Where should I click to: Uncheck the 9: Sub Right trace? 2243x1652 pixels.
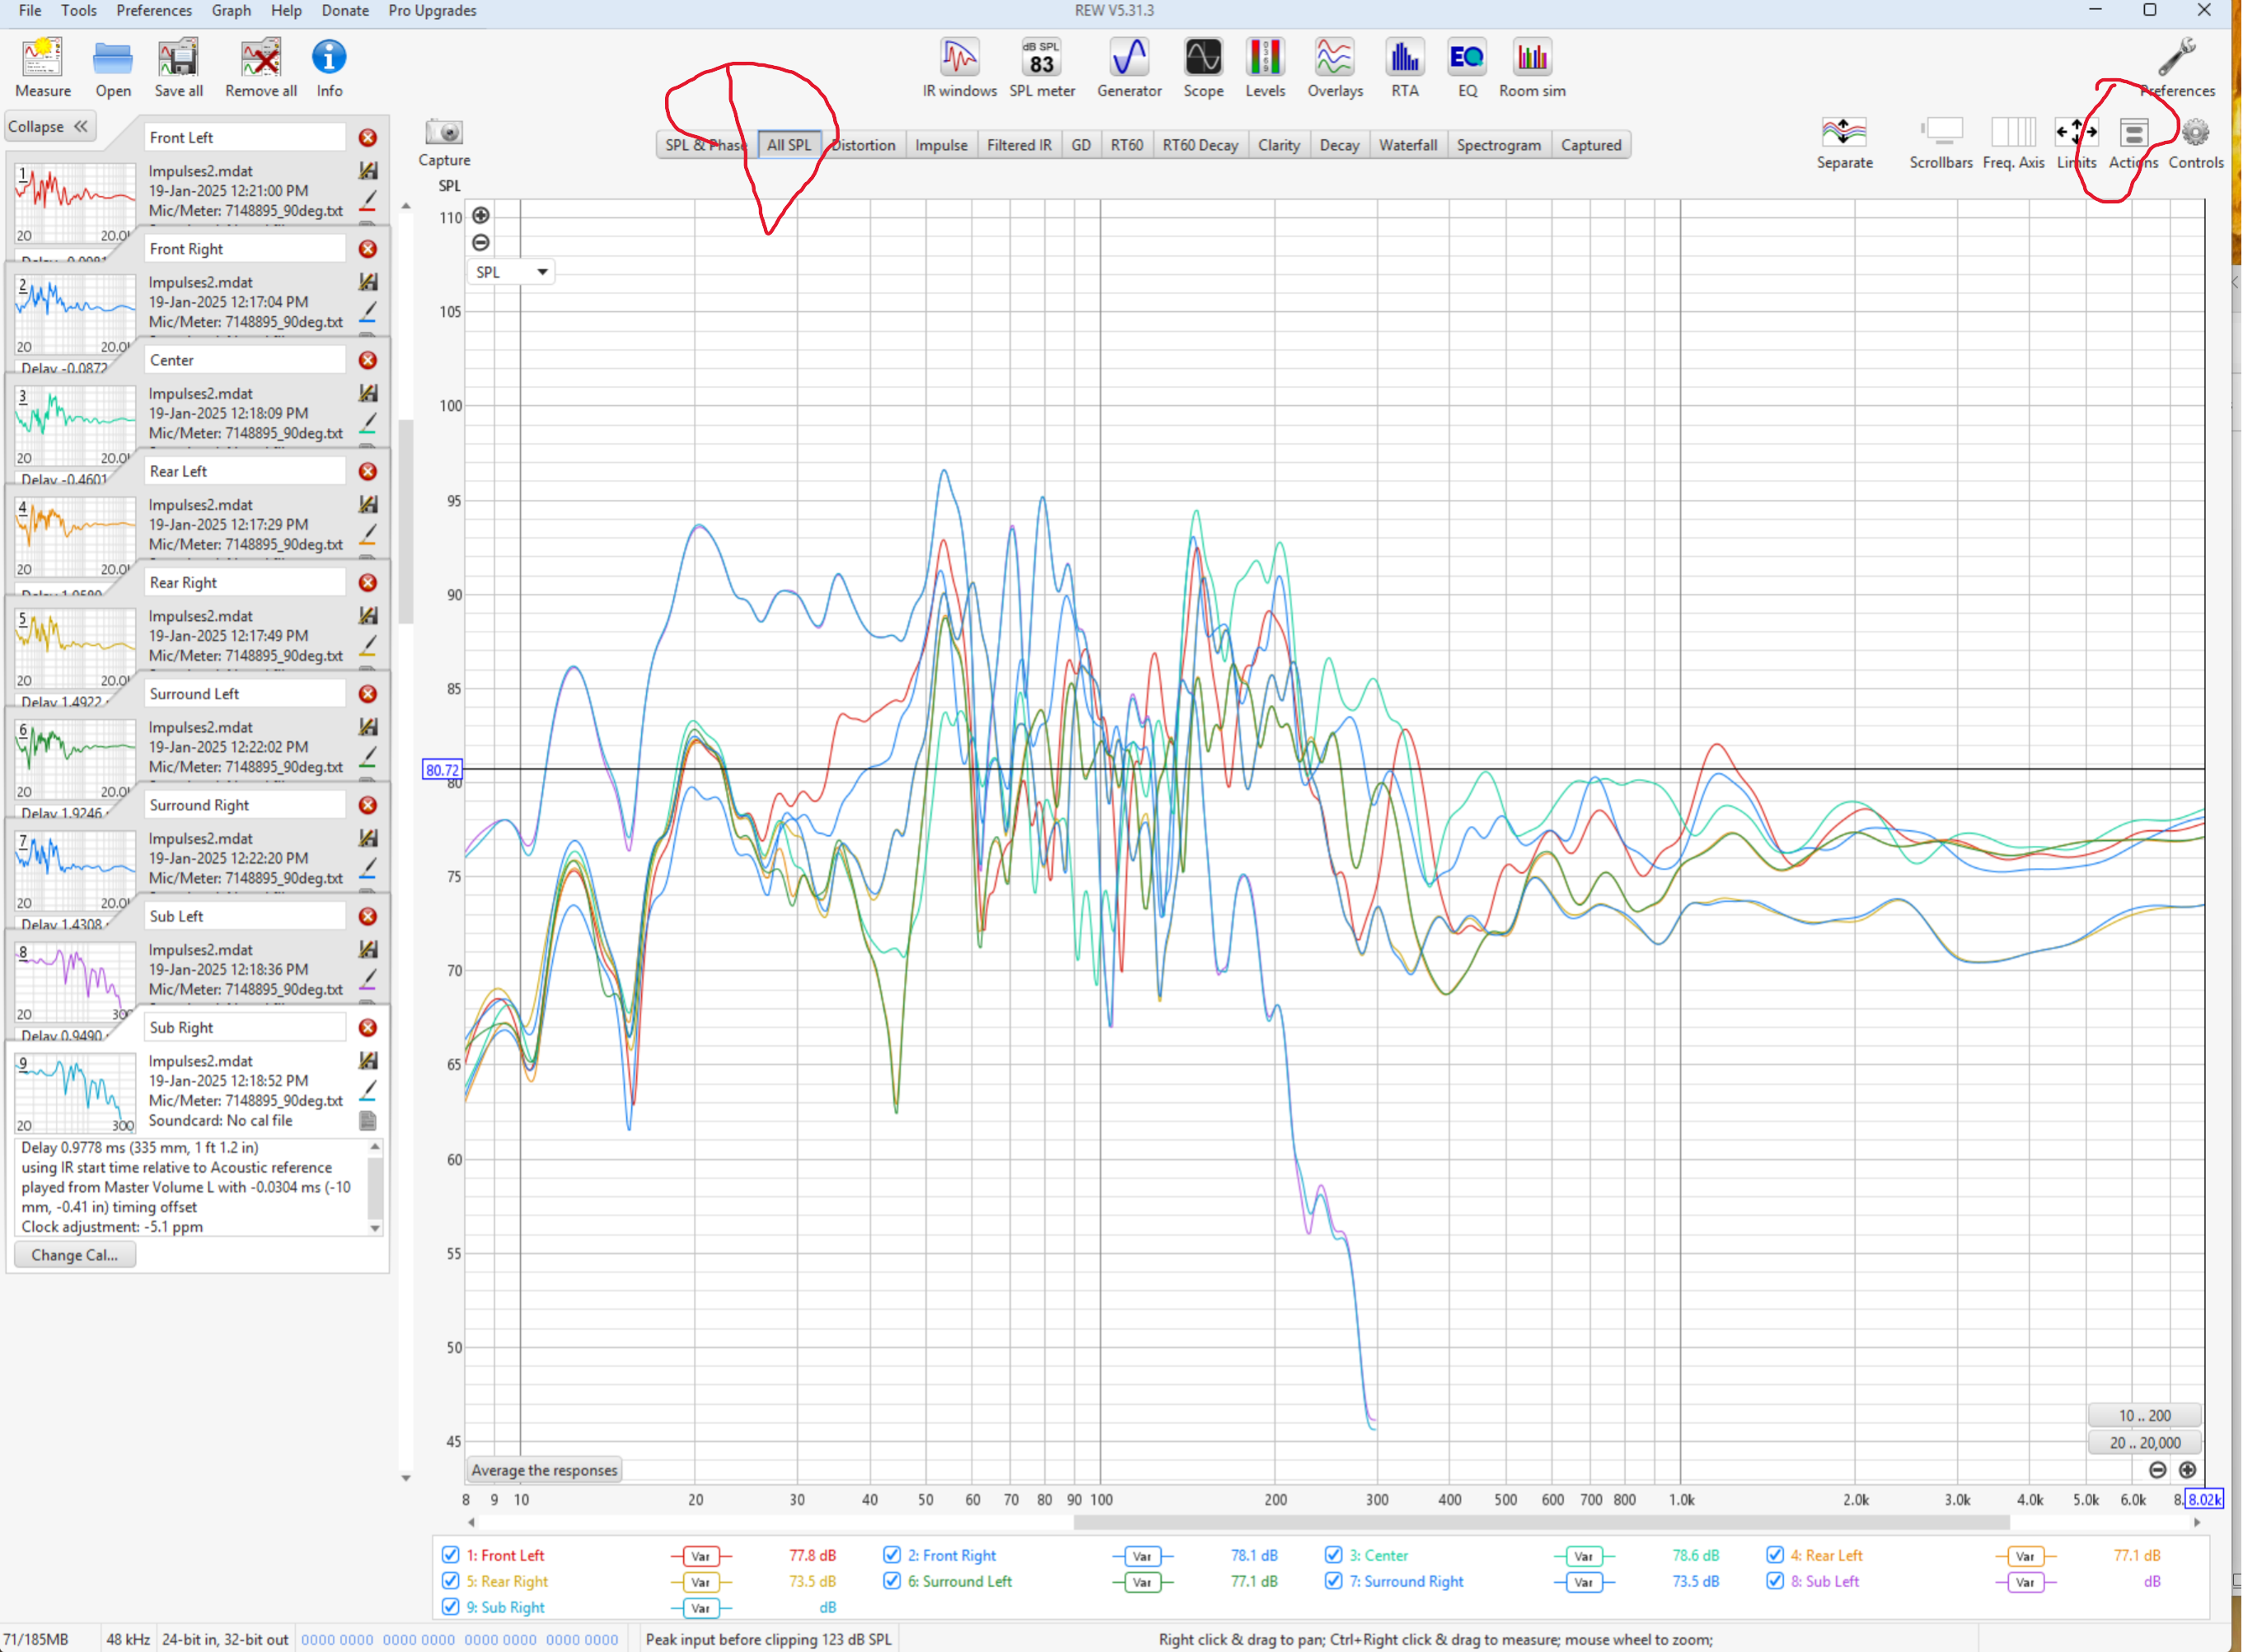[x=452, y=1607]
